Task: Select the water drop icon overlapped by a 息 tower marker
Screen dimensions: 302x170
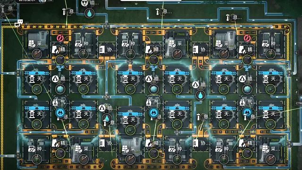Action: [x=107, y=118]
